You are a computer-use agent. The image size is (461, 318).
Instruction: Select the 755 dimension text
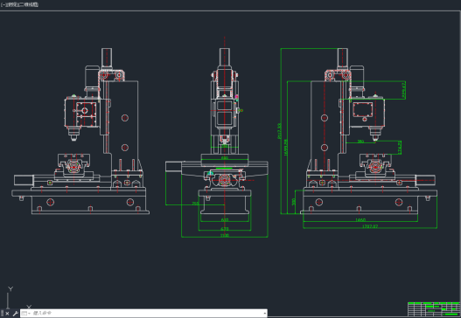[195, 204]
